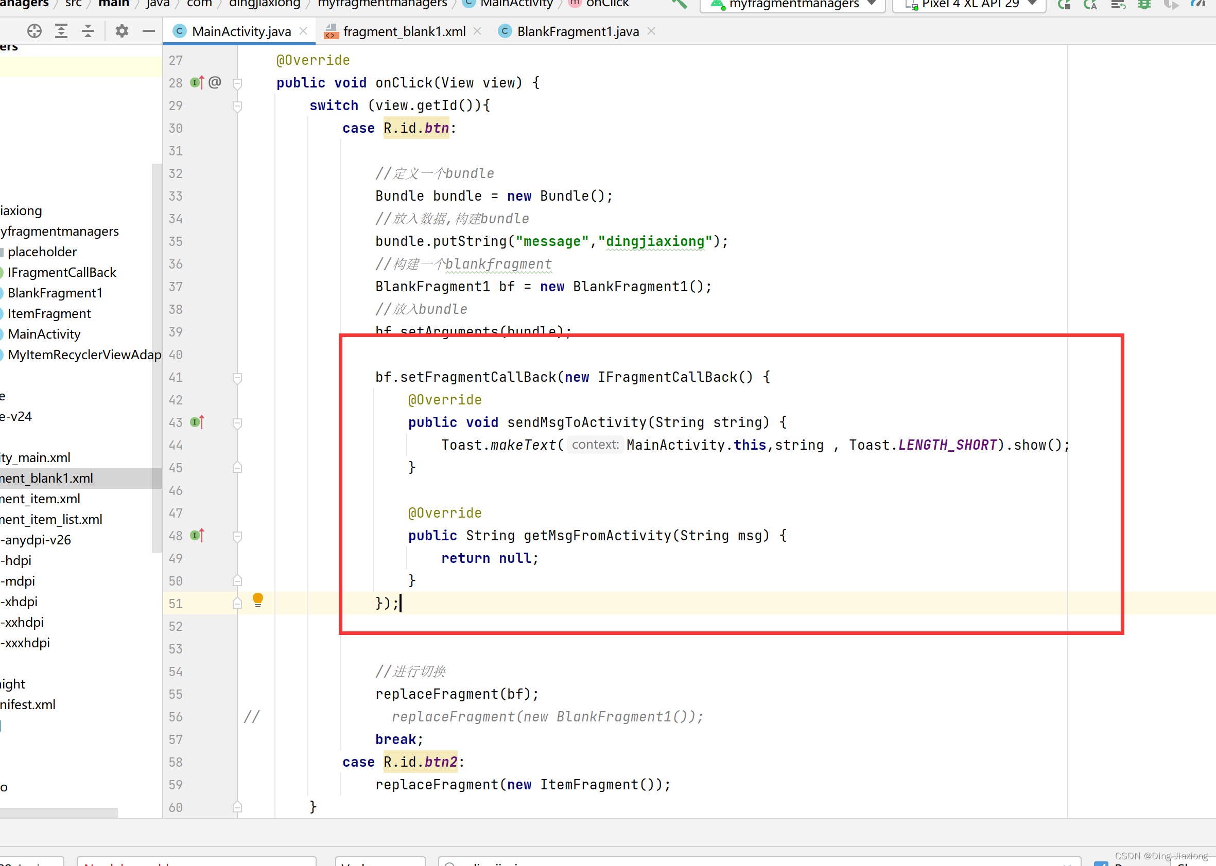The height and width of the screenshot is (866, 1216).
Task: Click the fold end marker on line 60
Action: (x=237, y=807)
